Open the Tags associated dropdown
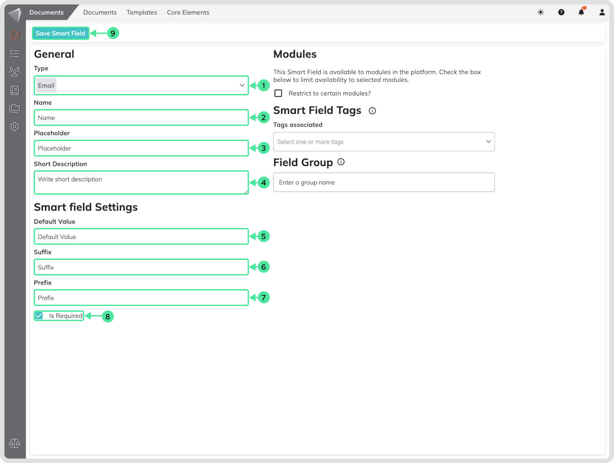The image size is (614, 463). click(384, 142)
